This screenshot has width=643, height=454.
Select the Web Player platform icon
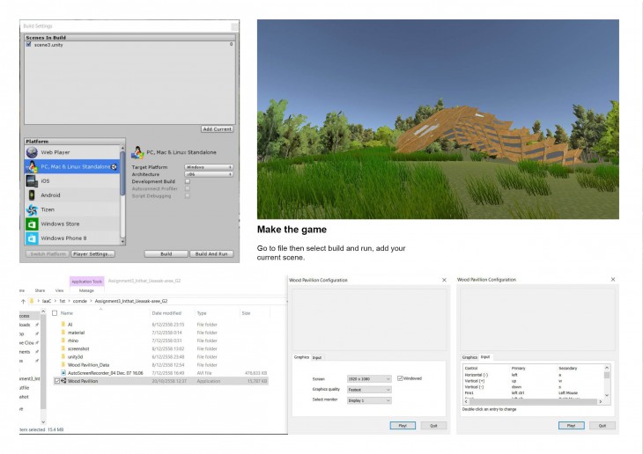[33, 152]
